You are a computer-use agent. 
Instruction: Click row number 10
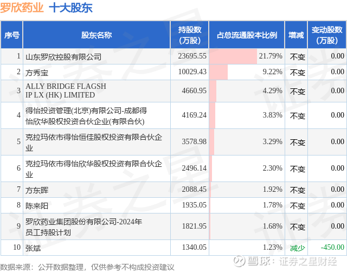click(x=17, y=247)
